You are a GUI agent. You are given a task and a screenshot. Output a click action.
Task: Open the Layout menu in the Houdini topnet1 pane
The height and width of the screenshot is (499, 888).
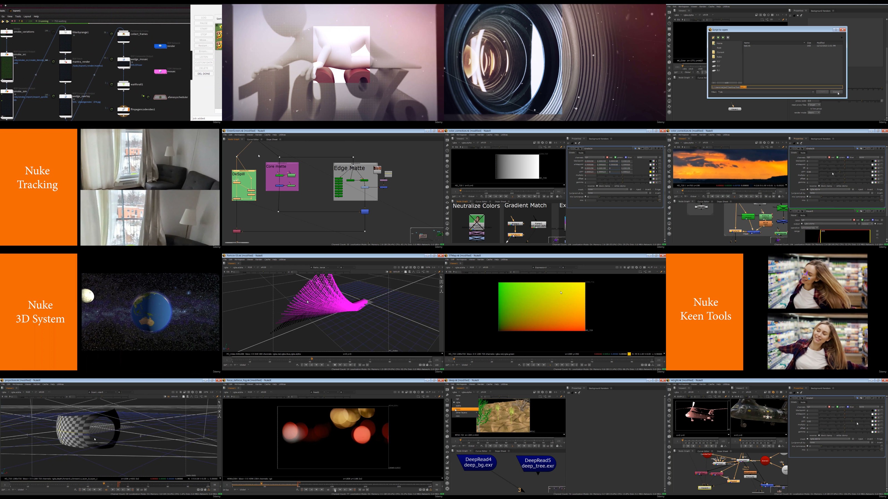click(27, 17)
